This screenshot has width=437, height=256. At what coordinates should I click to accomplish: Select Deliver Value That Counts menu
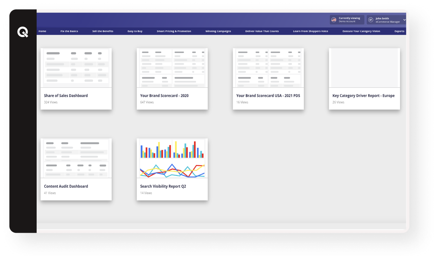coord(262,31)
